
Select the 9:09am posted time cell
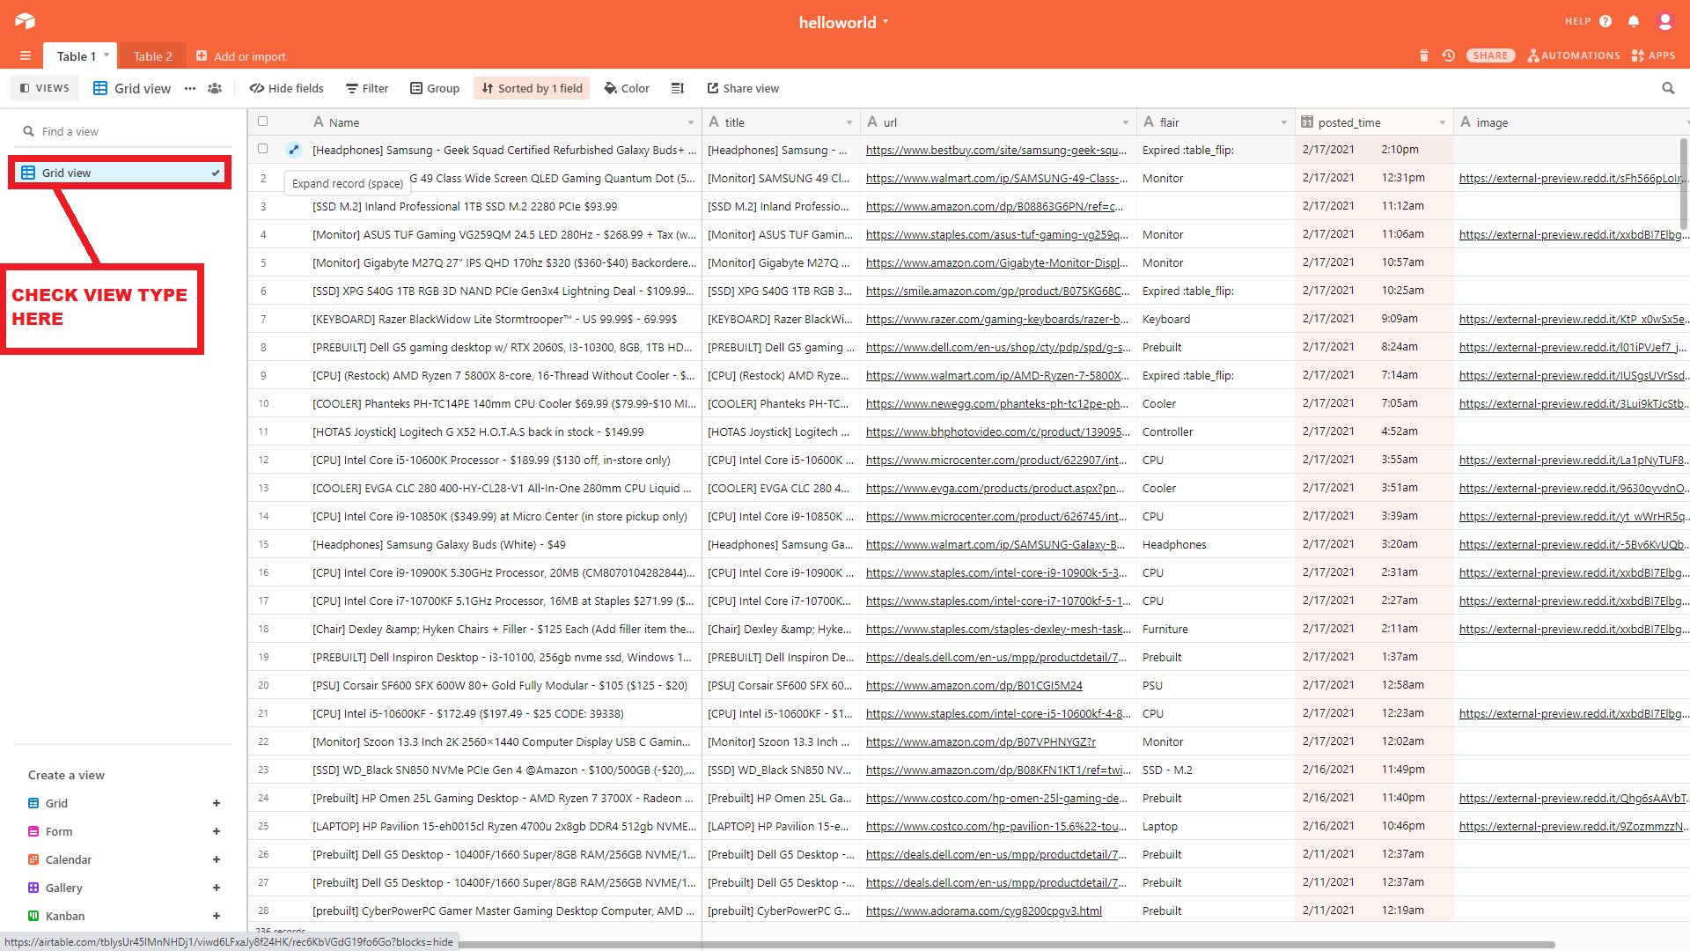[1374, 319]
